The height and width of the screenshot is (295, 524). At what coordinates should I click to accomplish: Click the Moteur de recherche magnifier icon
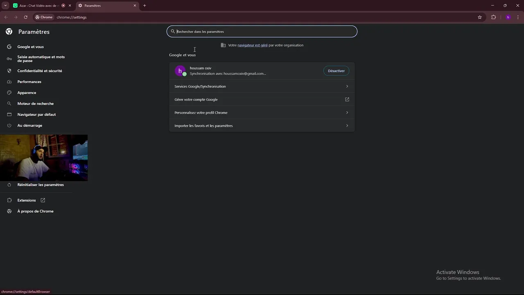tap(9, 104)
